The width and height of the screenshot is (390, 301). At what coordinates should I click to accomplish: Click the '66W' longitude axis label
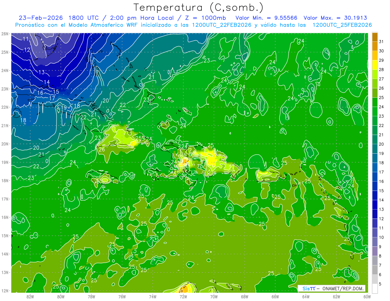coord(275,296)
